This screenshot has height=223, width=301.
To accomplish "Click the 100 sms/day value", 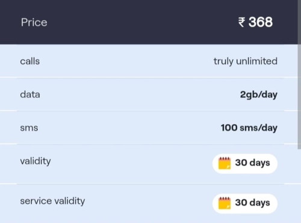I will (249, 128).
